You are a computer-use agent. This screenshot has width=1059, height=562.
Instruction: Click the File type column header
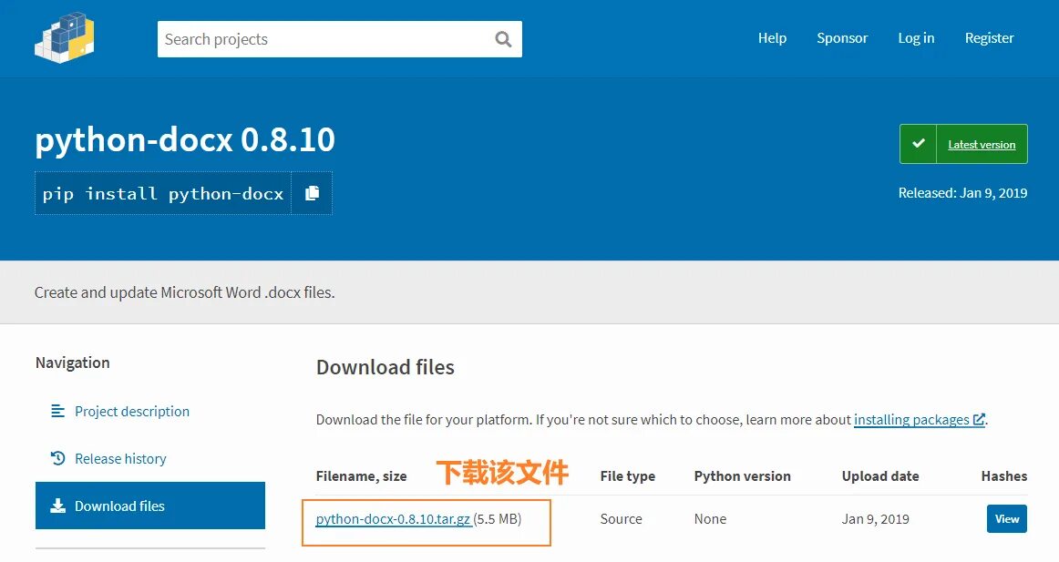627,475
